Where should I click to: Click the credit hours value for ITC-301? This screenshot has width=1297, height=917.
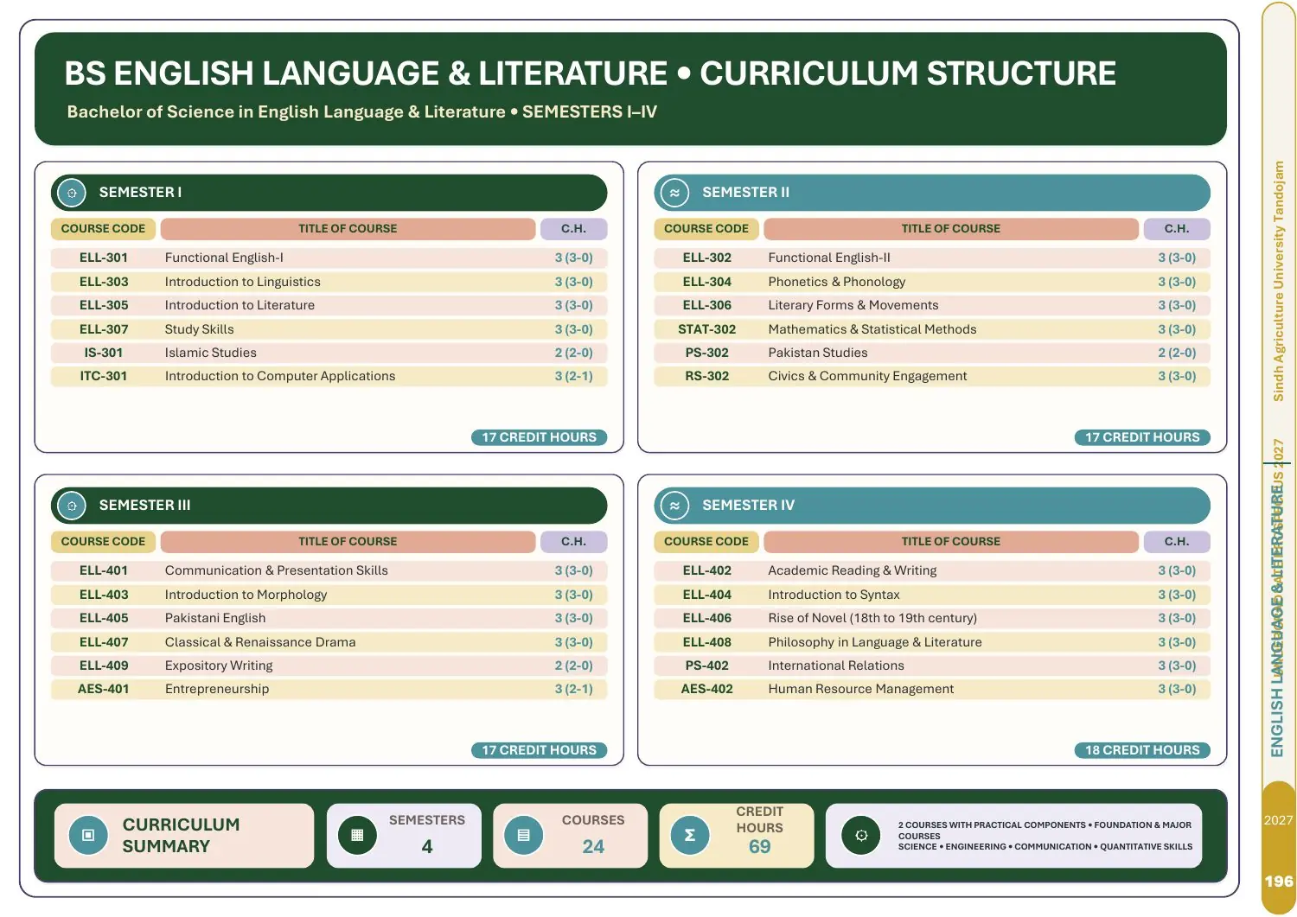point(574,376)
